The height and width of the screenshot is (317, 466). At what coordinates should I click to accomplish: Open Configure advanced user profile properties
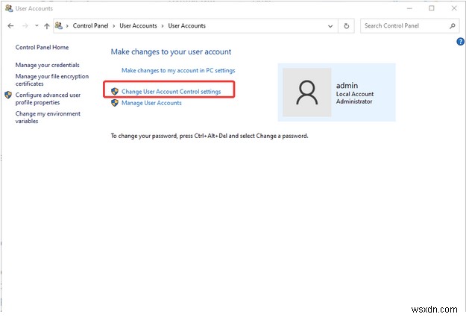pyautogui.click(x=48, y=98)
